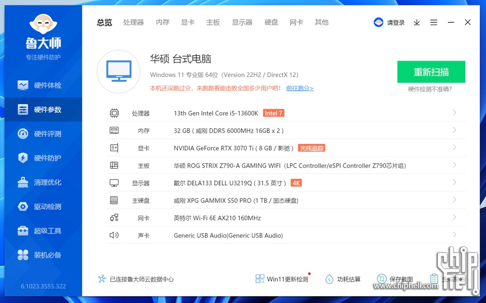
Task: Click the user avatar login icon
Action: (x=378, y=22)
